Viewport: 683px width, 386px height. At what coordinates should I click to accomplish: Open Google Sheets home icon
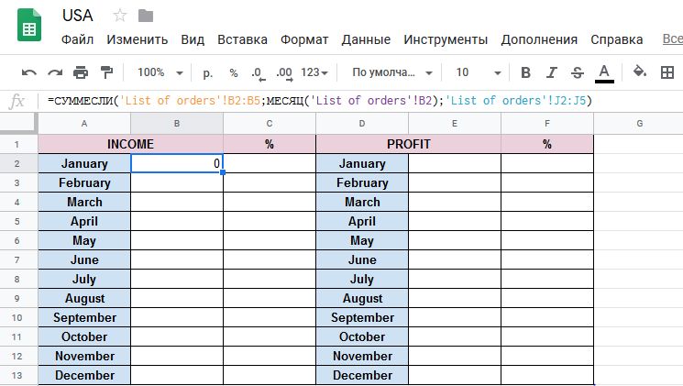[x=29, y=26]
